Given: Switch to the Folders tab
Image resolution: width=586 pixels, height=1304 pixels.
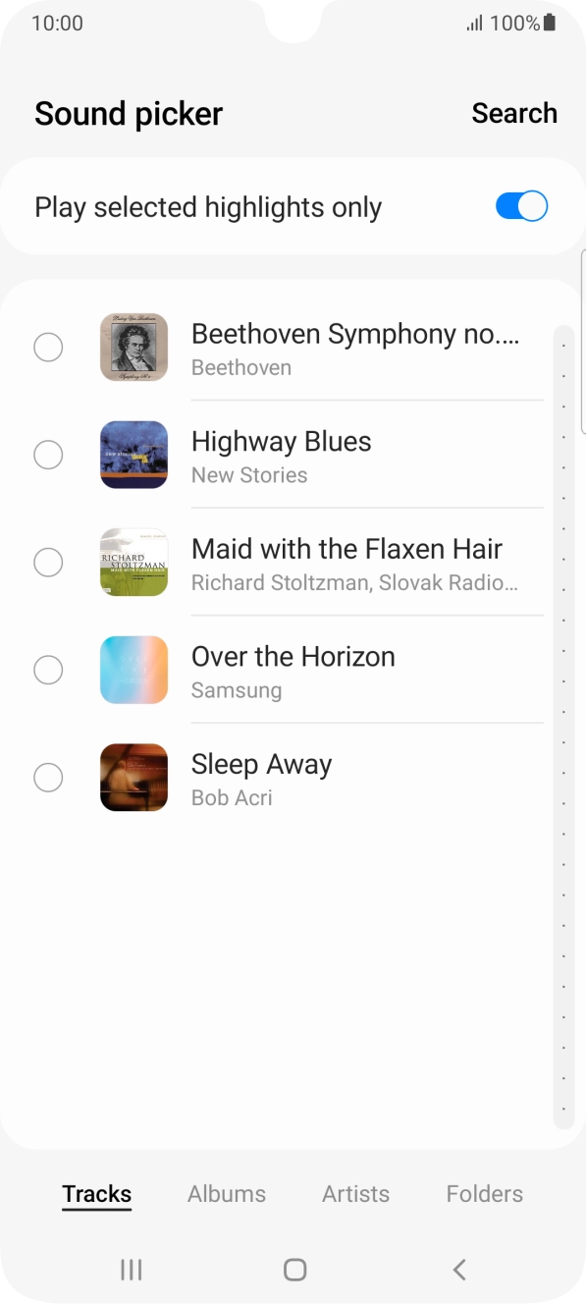Looking at the screenshot, I should point(484,1193).
